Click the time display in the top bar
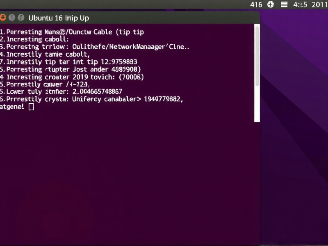 pyautogui.click(x=301, y=5)
